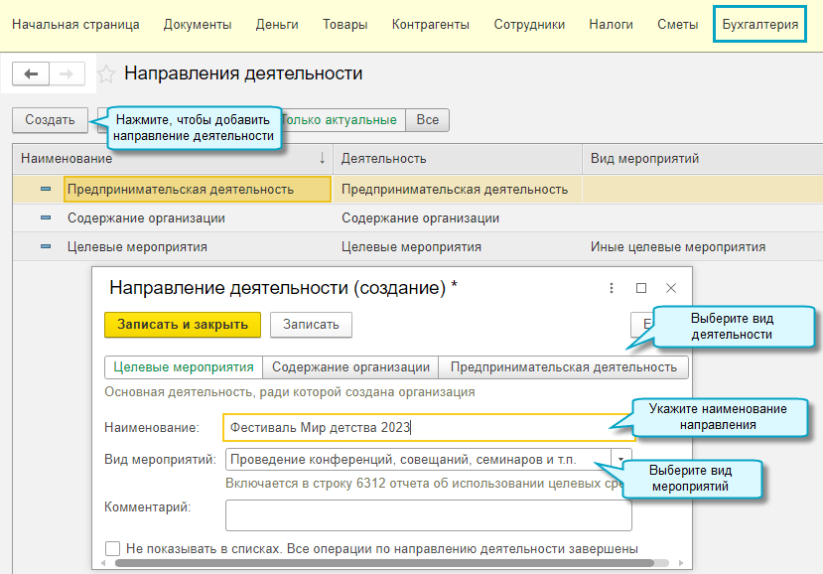
Task: Select "Предпринимательская деятельность" activity type toggle
Action: tap(563, 366)
